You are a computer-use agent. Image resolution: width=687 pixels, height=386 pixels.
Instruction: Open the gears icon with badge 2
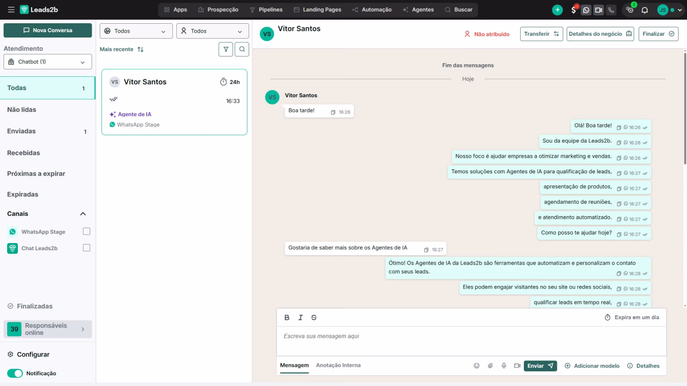click(630, 10)
